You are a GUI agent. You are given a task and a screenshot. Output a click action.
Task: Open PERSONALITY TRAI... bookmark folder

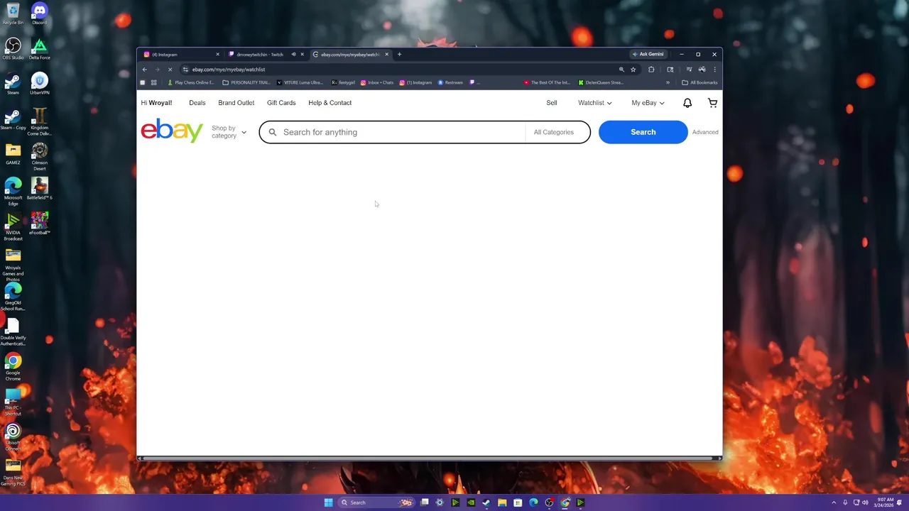click(x=246, y=82)
